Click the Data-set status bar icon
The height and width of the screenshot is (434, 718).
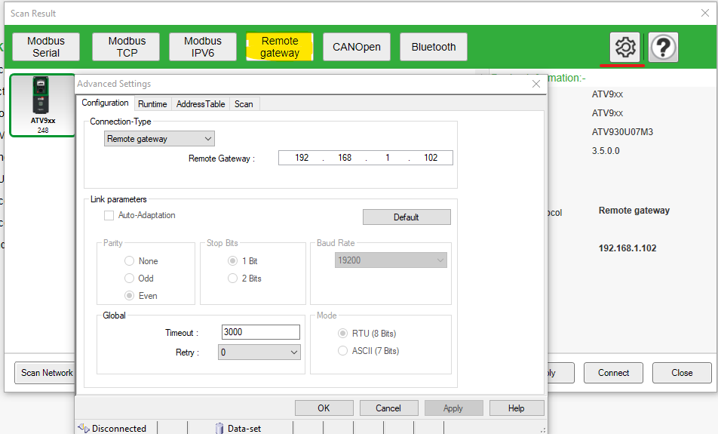(x=219, y=428)
